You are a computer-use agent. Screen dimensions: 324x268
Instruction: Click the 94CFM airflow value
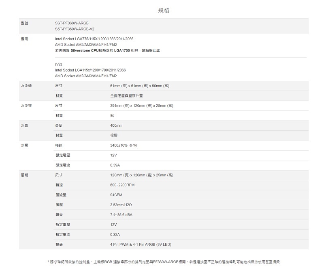[x=116, y=195]
